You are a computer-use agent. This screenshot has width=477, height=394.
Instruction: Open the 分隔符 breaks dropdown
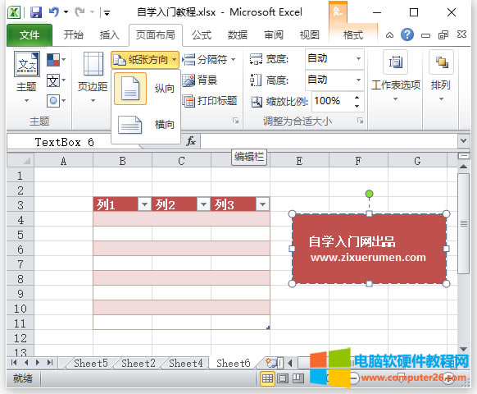[209, 59]
